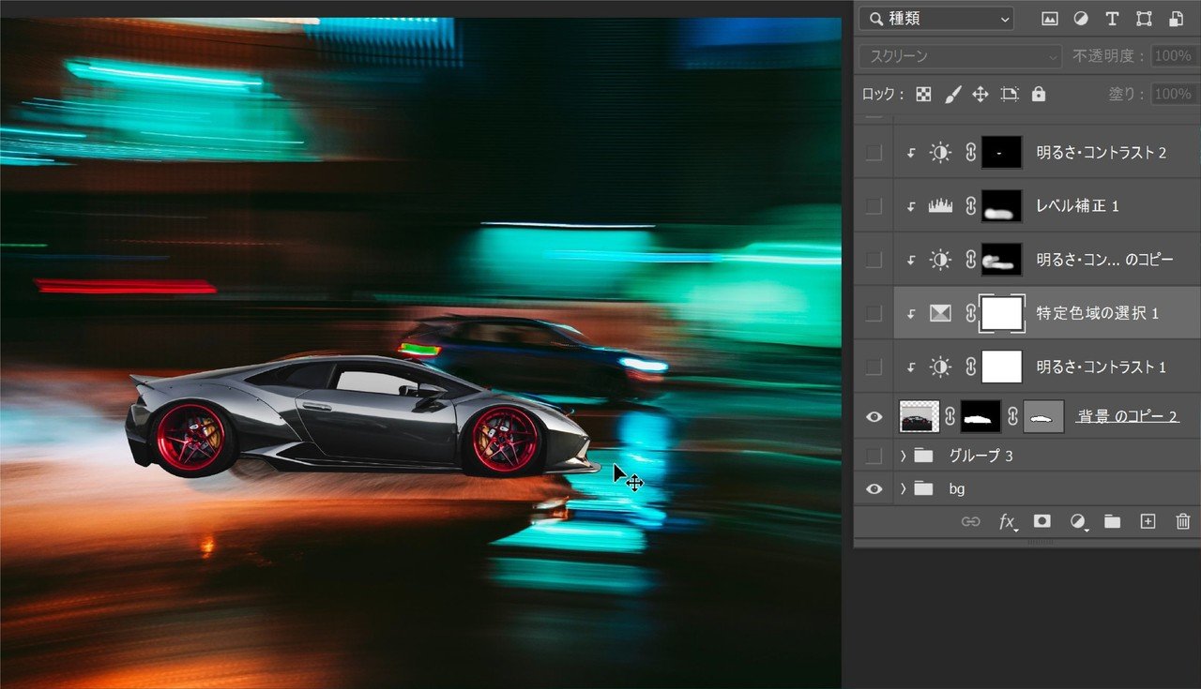Filter for adjustment layers in the Layers panel

1080,19
